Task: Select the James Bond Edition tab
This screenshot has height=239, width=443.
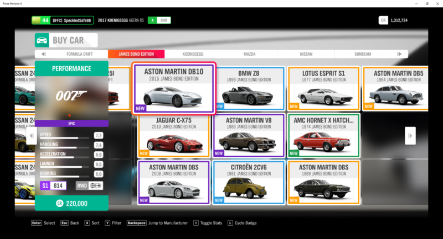Action: 136,54
